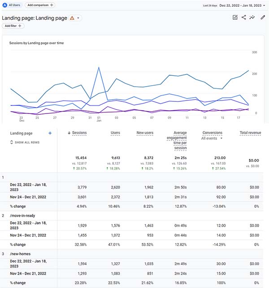Open the insights sparkline icon
Screen dimensions: 269x288
coord(252,17)
